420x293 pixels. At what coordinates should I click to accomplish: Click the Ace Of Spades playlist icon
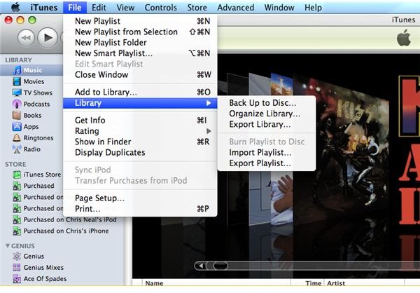(x=17, y=279)
